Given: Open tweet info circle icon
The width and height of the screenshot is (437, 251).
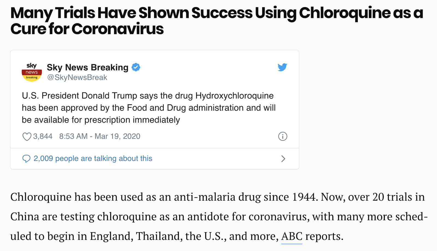Looking at the screenshot, I should pyautogui.click(x=283, y=136).
